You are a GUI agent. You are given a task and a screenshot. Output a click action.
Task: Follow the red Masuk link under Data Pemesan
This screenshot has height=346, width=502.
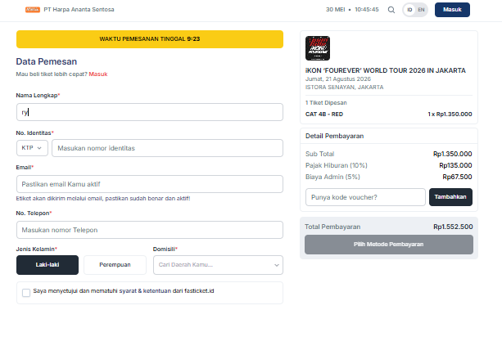[98, 74]
